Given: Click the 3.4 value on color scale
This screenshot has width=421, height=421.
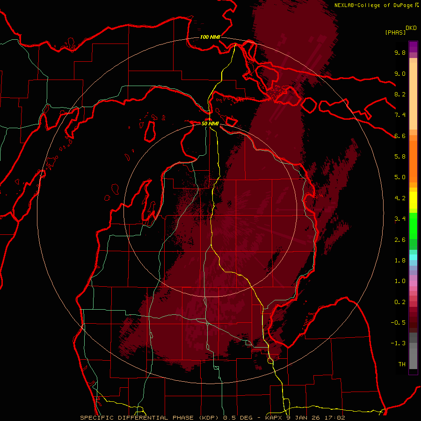Looking at the screenshot, I should coord(400,219).
